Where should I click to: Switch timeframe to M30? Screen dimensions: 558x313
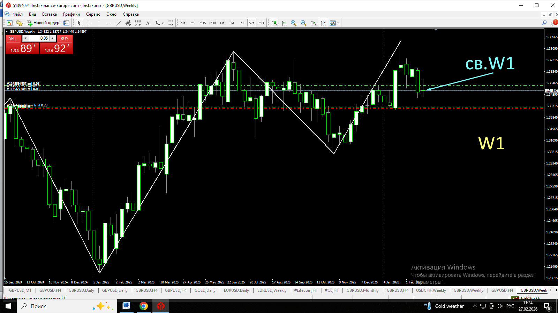click(212, 23)
